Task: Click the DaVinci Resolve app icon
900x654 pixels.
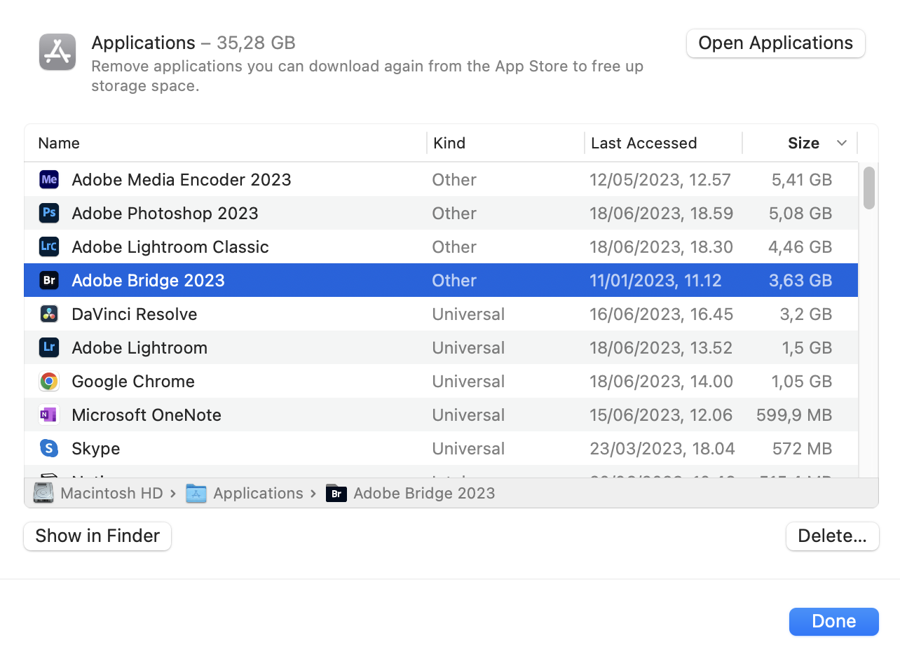Action: pos(49,314)
